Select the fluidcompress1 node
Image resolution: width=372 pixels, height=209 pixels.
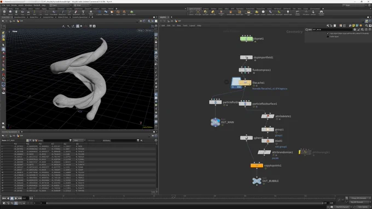(245, 70)
